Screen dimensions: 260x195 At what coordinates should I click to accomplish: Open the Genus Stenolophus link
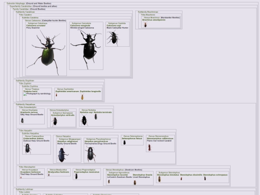(x=115, y=170)
